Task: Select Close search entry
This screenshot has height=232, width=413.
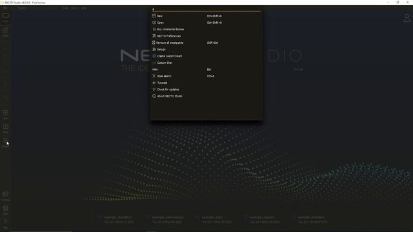Action: point(206,76)
